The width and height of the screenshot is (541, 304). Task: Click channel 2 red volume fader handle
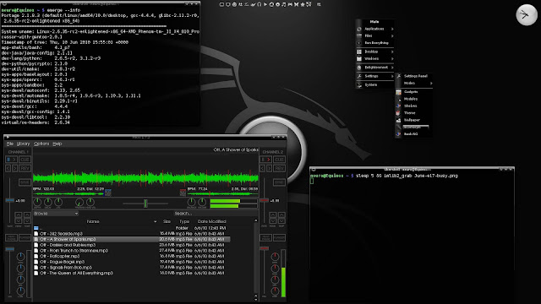(x=265, y=248)
